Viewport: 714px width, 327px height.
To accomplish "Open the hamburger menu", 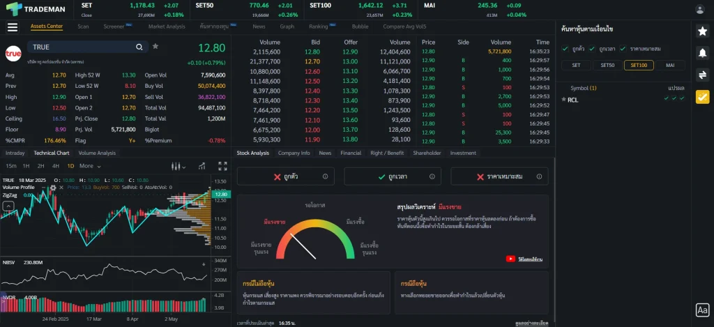I will pos(12,27).
